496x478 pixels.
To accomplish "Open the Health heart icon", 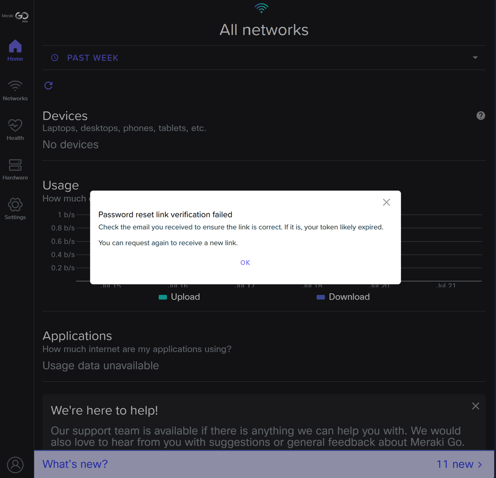I will click(15, 126).
